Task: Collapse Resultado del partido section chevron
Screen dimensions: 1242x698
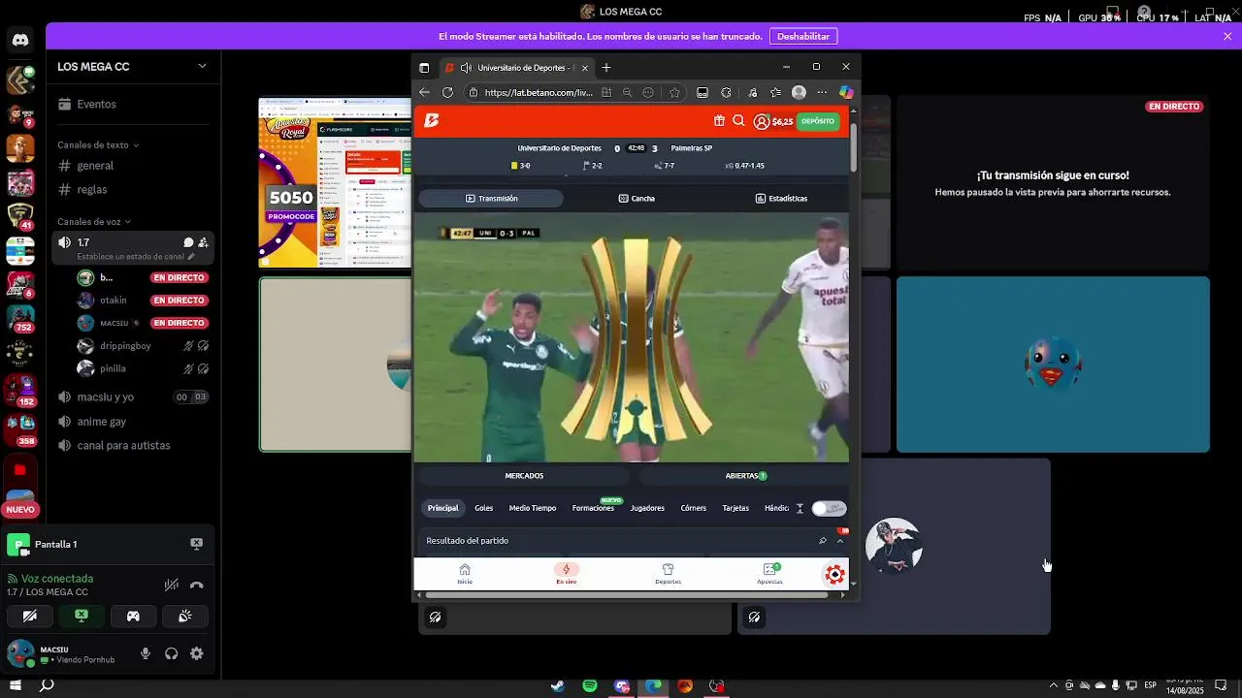Action: [840, 541]
